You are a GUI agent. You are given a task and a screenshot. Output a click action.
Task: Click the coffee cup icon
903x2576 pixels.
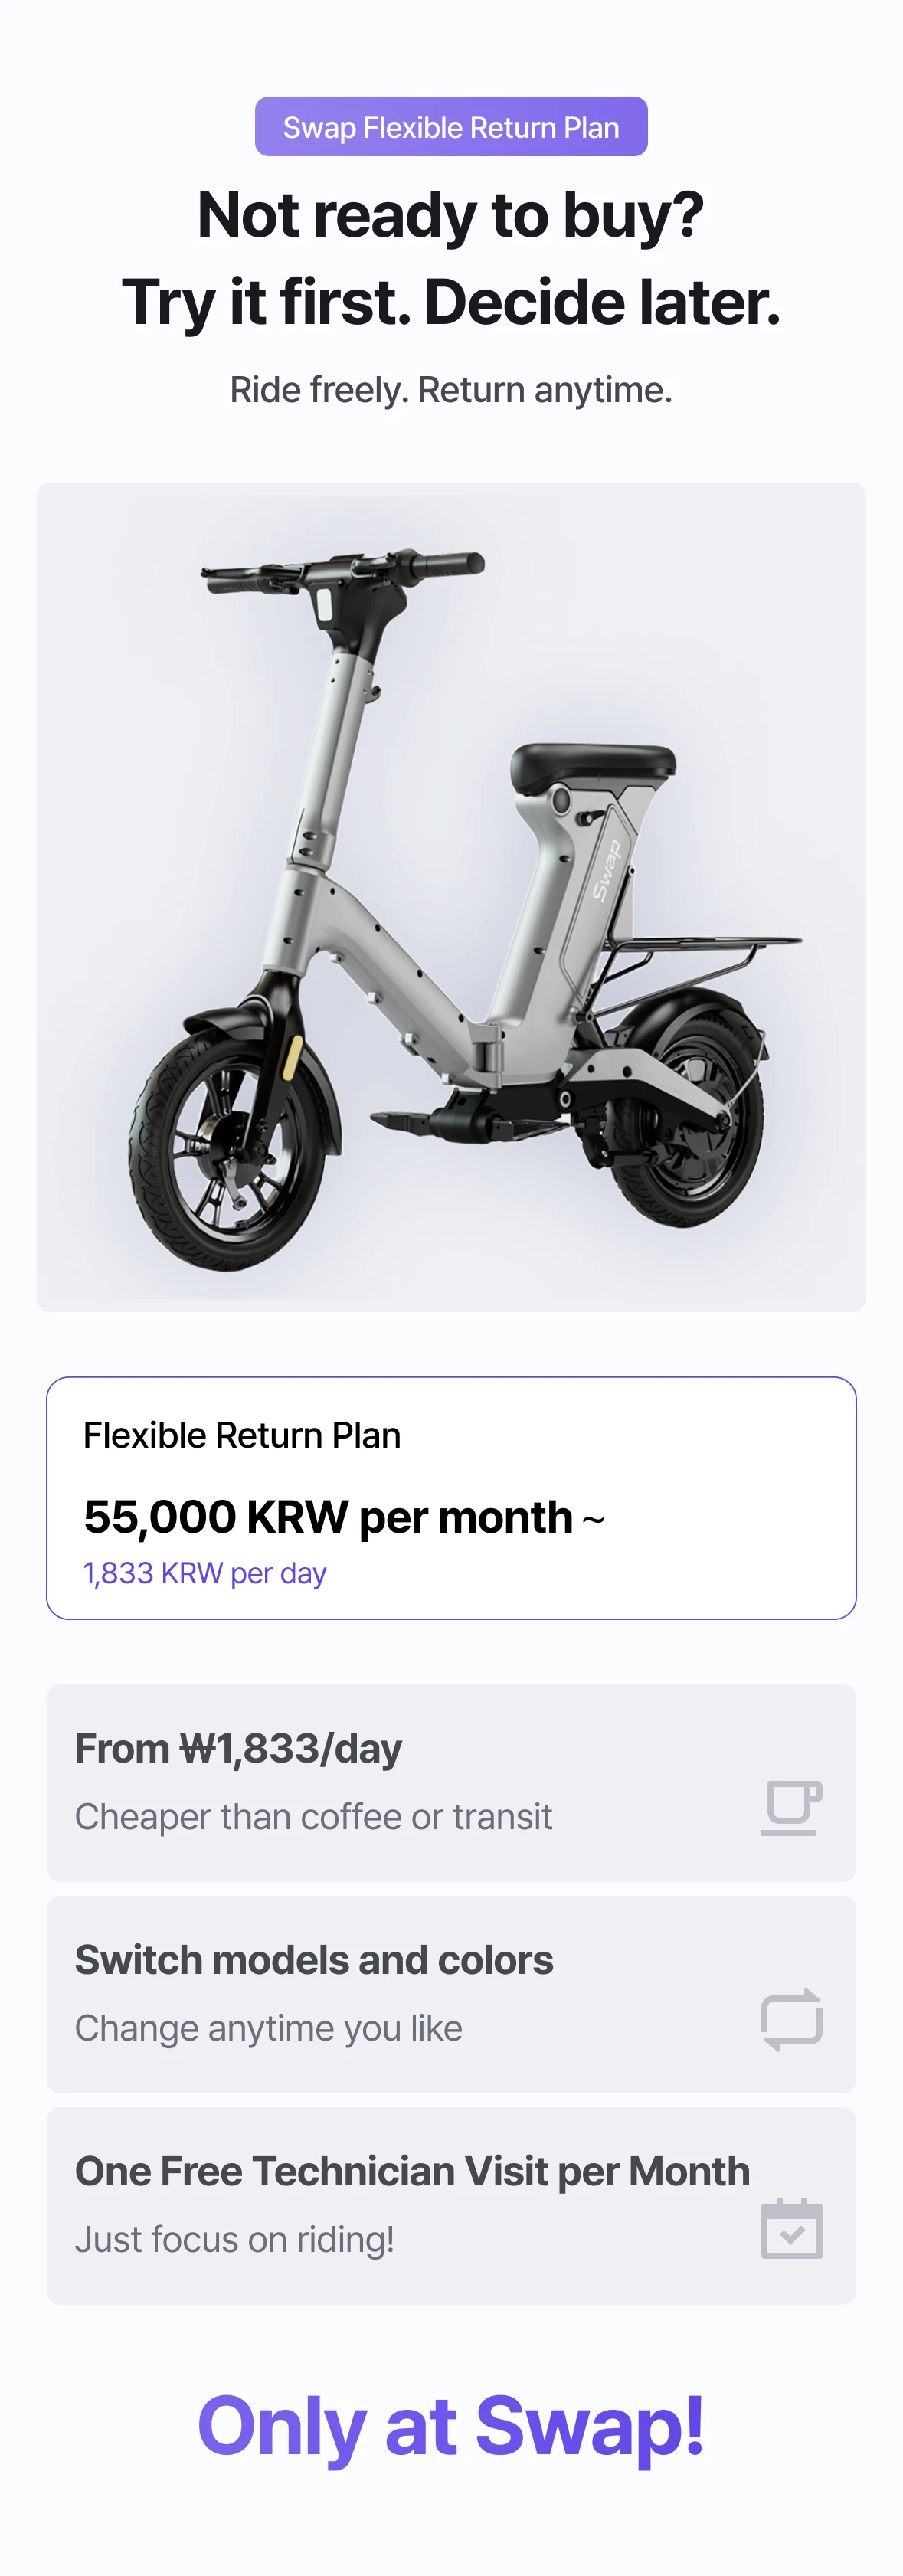791,1807
